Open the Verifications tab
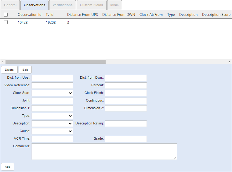This screenshot has width=232, height=172. click(62, 5)
